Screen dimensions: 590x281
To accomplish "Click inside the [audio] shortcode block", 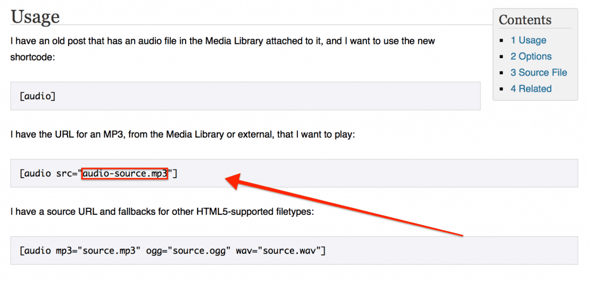I will pos(245,96).
